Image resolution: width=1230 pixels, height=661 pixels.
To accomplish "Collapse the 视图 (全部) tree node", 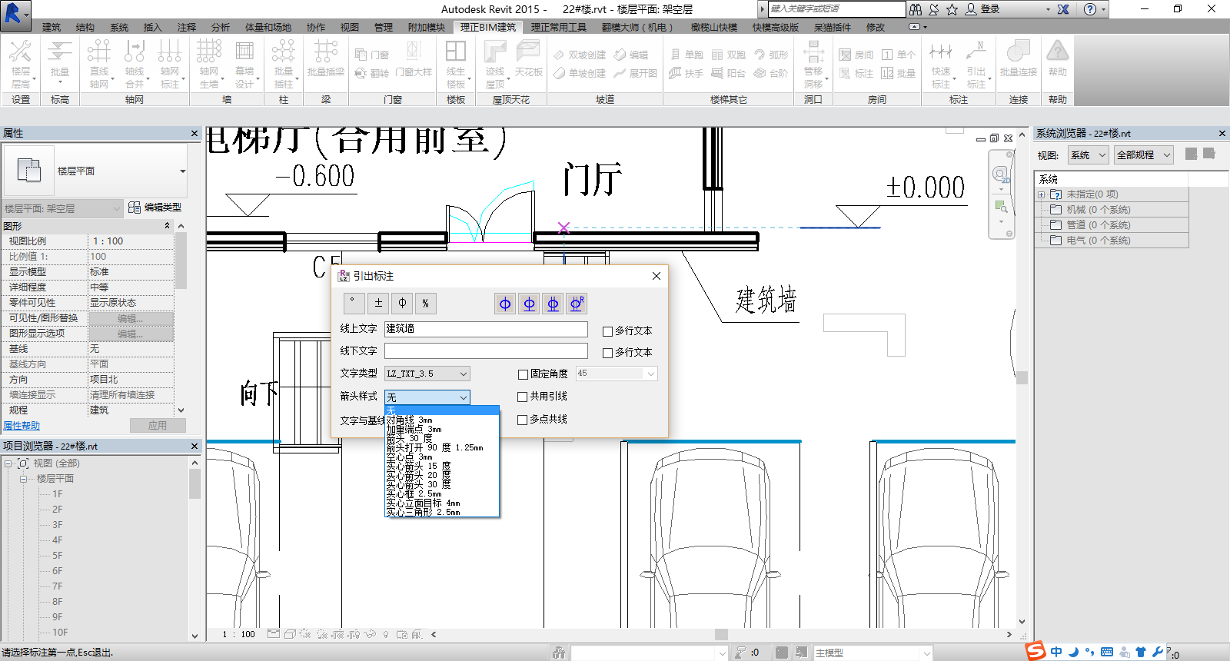I will pos(8,463).
